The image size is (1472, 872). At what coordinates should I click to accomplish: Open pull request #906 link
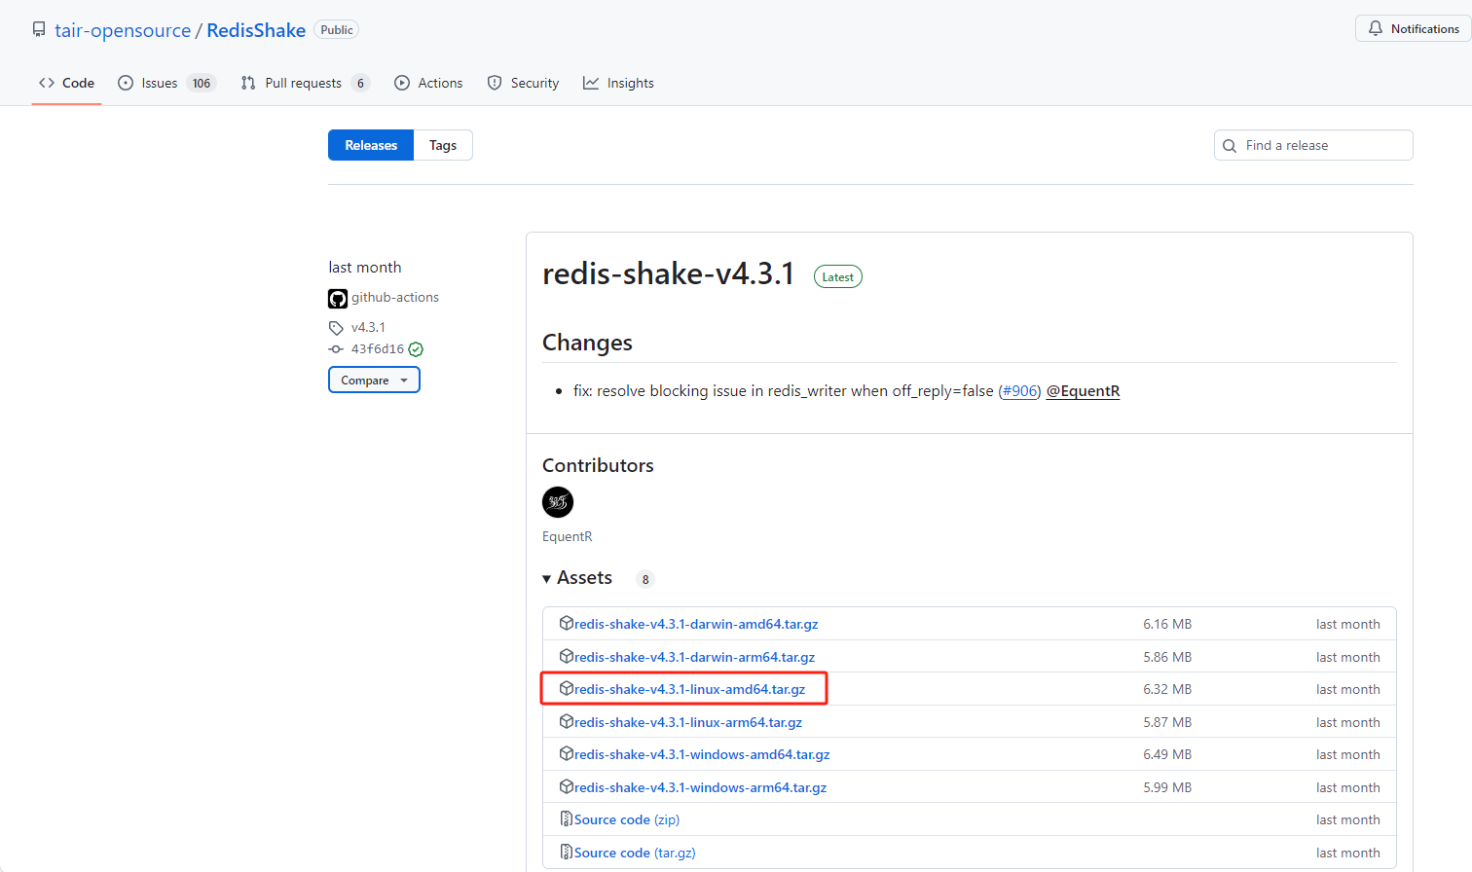point(1020,390)
